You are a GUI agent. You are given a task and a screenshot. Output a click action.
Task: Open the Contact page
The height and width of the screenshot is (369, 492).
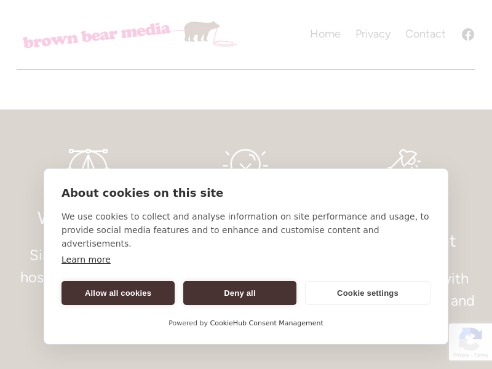pos(425,34)
